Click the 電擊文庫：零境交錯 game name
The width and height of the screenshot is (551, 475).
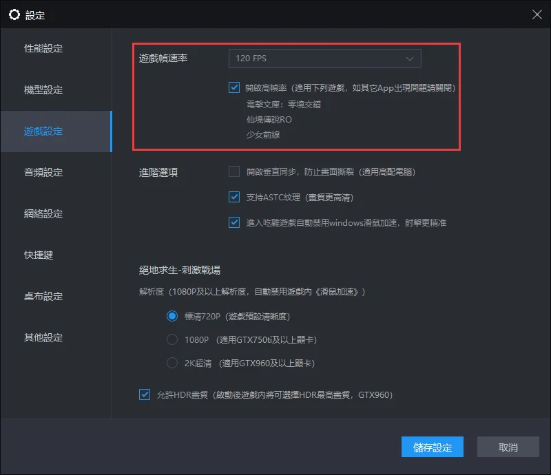[284, 105]
